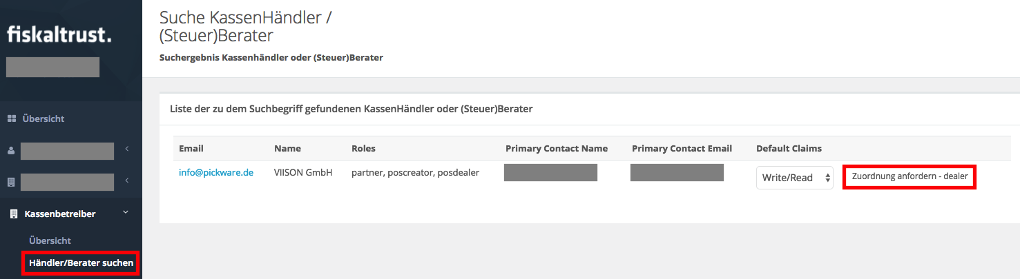Click the person icon in sidebar

11,151
